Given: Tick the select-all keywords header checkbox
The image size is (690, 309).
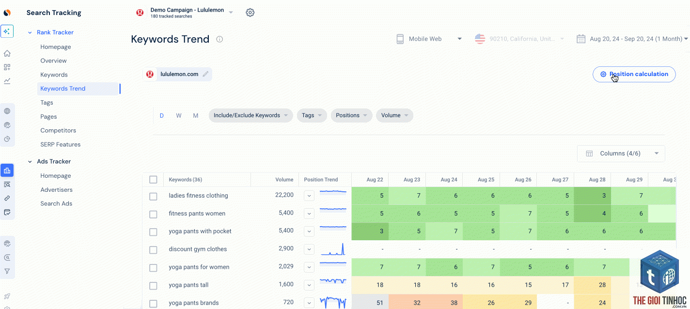Looking at the screenshot, I should point(153,180).
